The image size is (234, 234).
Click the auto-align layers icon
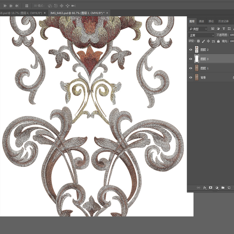tap(27, 6)
